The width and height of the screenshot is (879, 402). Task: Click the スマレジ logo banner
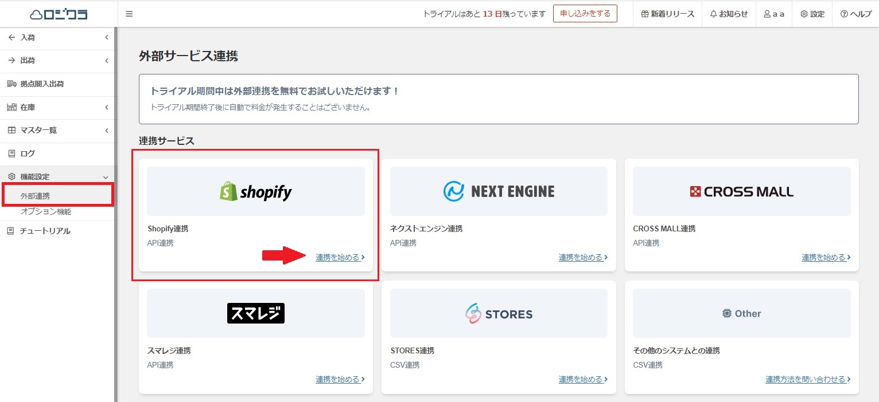(256, 313)
